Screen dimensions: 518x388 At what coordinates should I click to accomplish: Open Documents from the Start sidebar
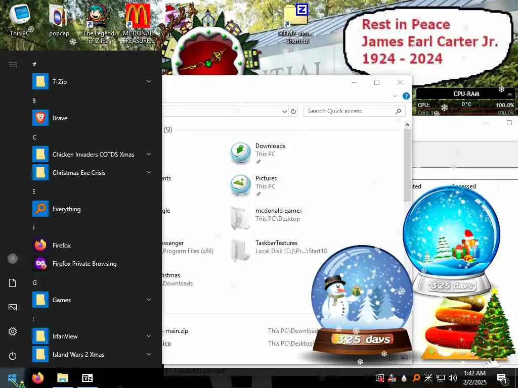point(13,283)
